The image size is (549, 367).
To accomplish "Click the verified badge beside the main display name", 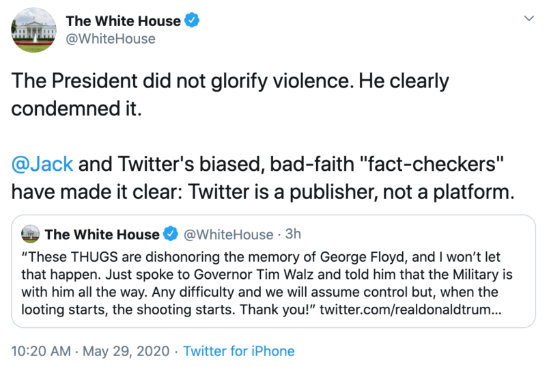I will (x=193, y=21).
